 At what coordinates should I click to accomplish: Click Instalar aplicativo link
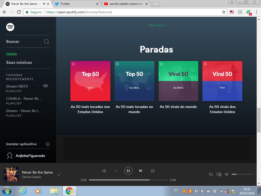(21, 144)
